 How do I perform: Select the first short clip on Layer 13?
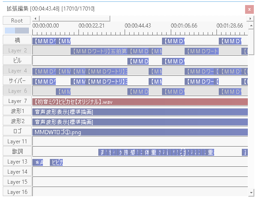point(38,162)
